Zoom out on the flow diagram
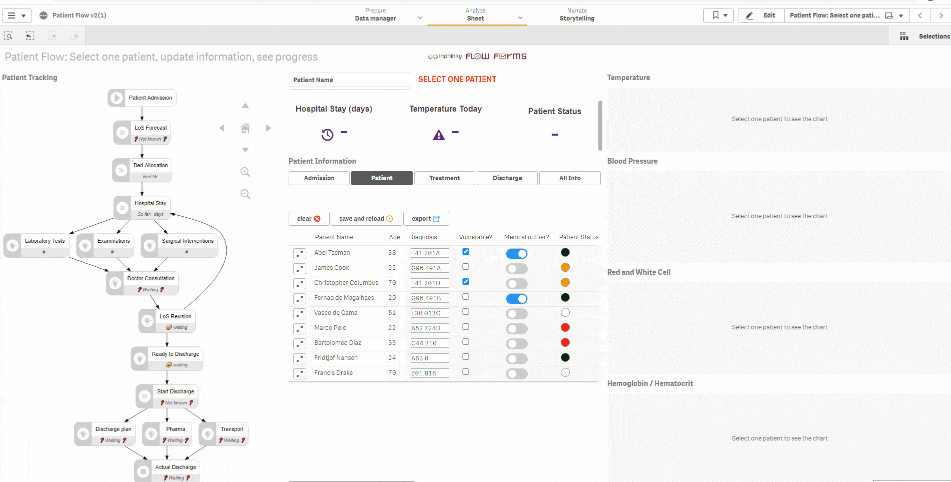Image resolution: width=951 pixels, height=482 pixels. tap(245, 194)
